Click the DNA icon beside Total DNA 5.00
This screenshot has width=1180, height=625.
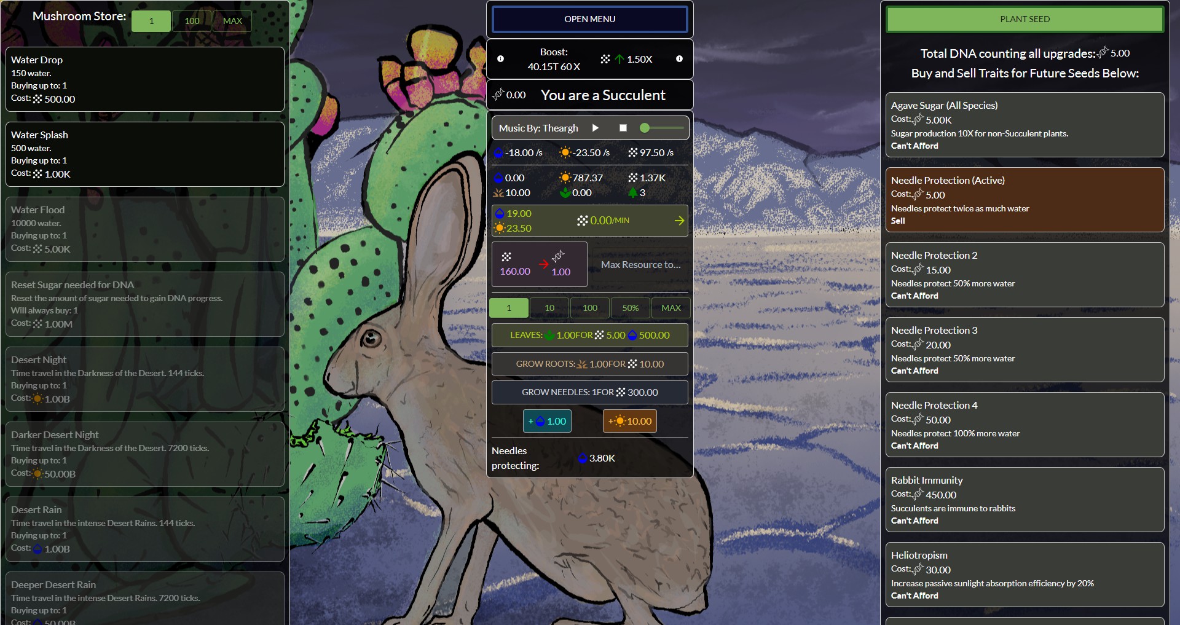pyautogui.click(x=1103, y=53)
